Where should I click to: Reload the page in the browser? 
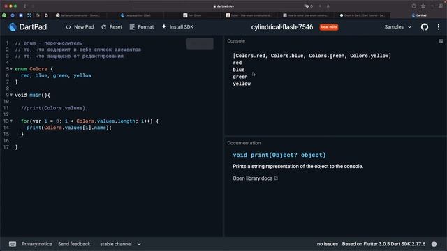pos(312,6)
